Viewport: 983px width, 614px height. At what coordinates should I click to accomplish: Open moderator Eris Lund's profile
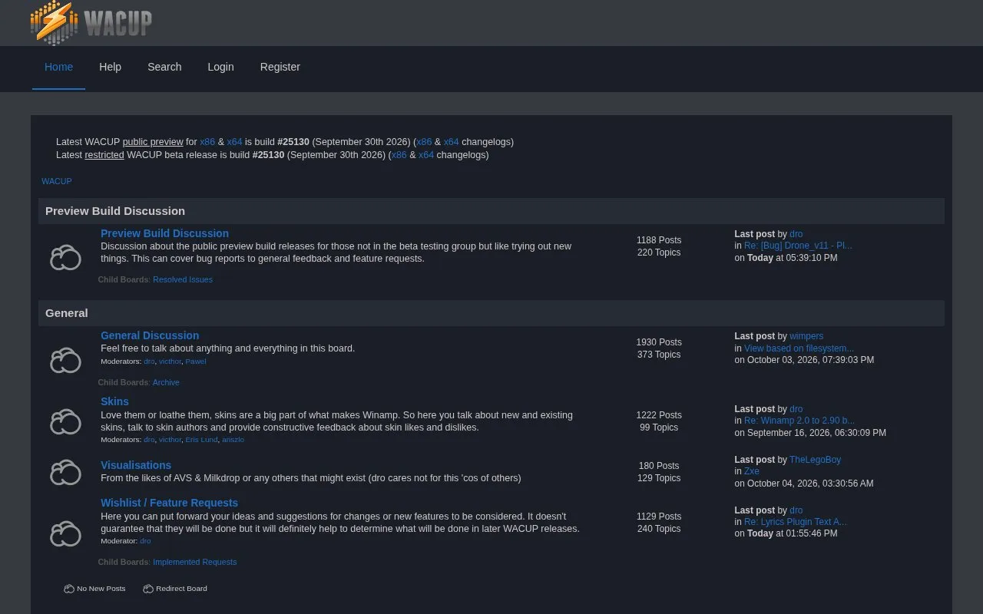[201, 440]
